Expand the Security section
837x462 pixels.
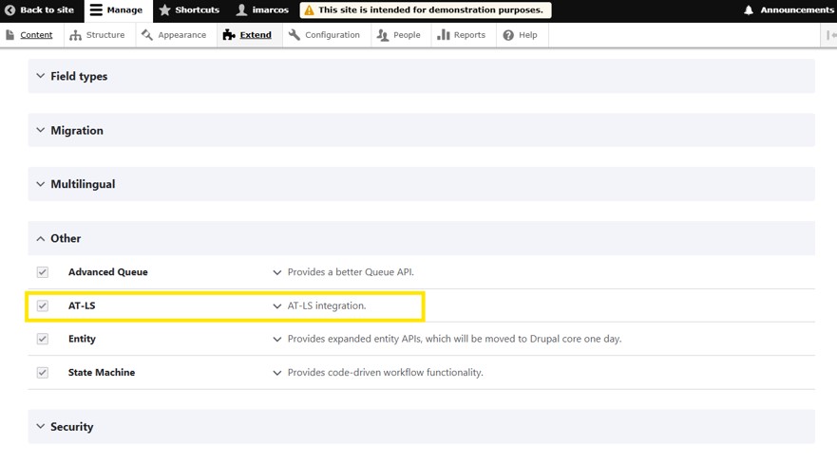[x=71, y=427]
